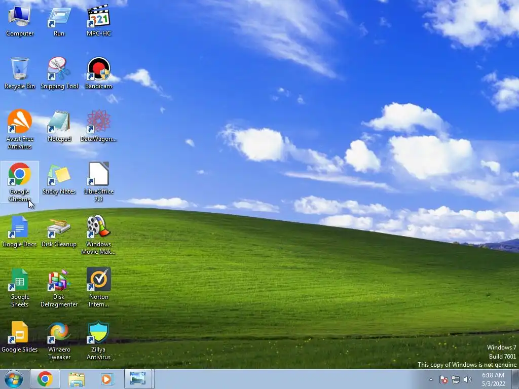The width and height of the screenshot is (519, 389).
Task: Select the Snipping Tool shortcut
Action: coord(59,73)
